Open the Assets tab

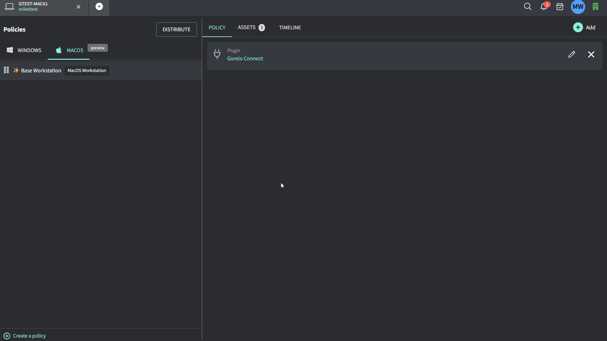tap(251, 27)
